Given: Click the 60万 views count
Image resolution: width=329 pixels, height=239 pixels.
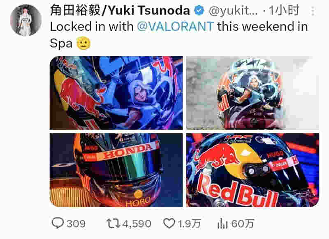Looking at the screenshot, I should pos(243,224).
